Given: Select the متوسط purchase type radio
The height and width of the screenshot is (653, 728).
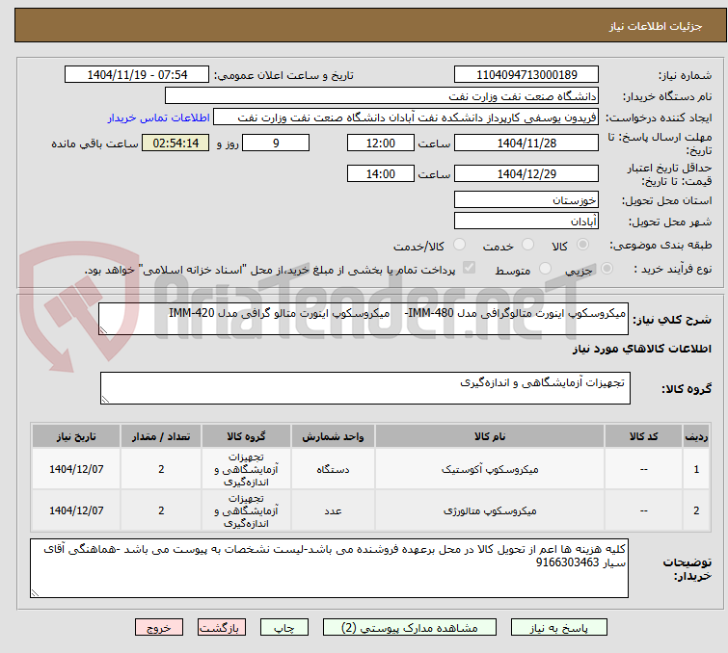Looking at the screenshot, I should (545, 269).
